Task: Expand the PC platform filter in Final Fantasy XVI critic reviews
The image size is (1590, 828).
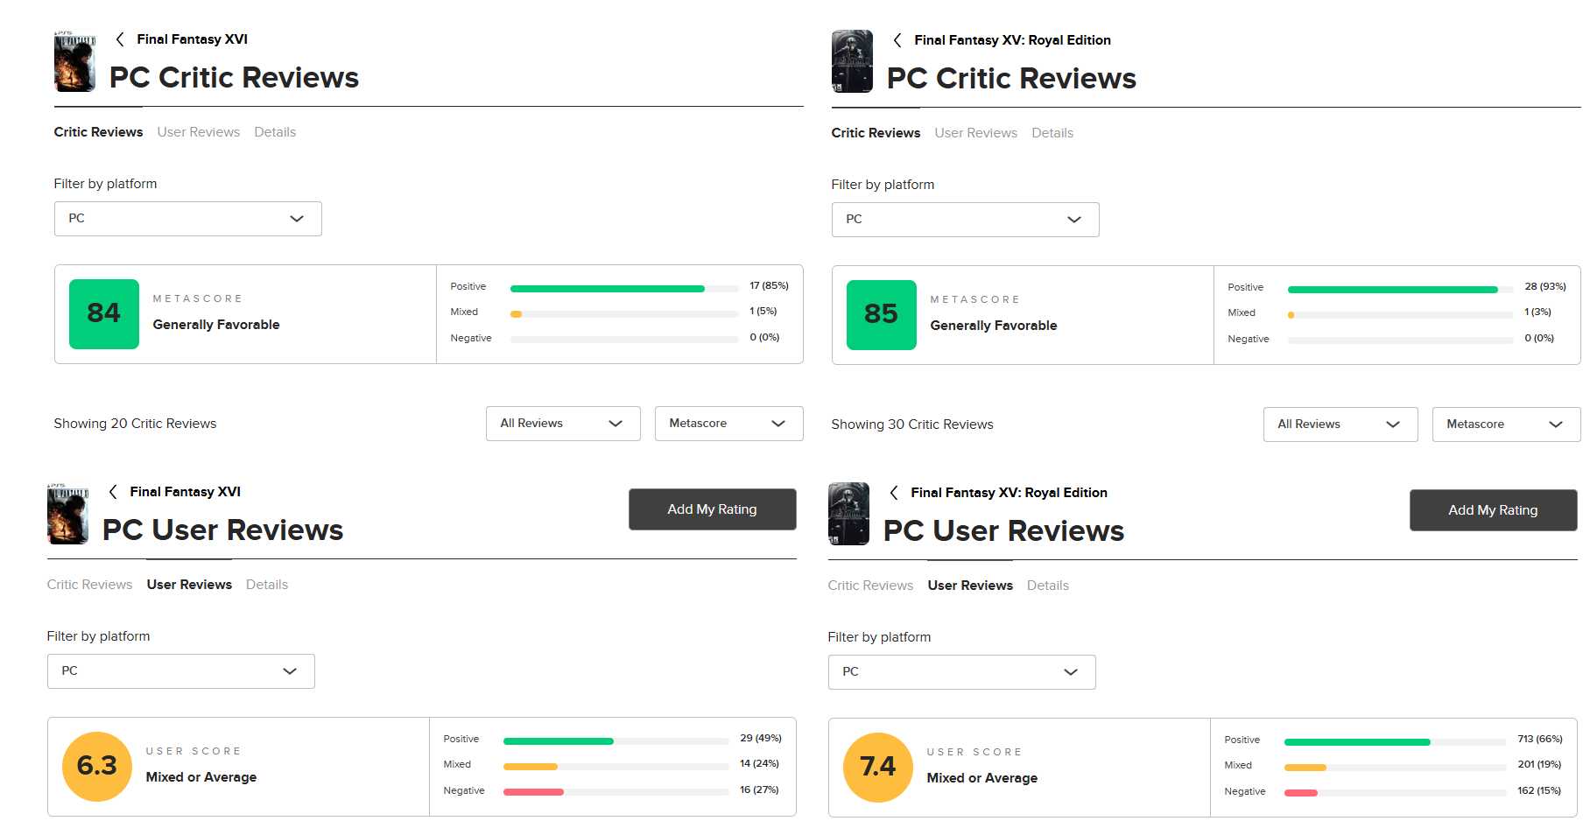Action: pos(188,219)
